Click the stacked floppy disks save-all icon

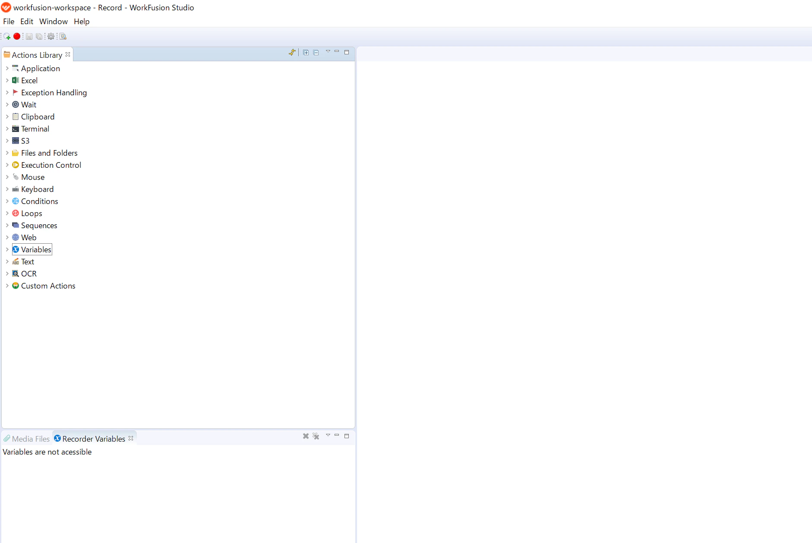39,37
